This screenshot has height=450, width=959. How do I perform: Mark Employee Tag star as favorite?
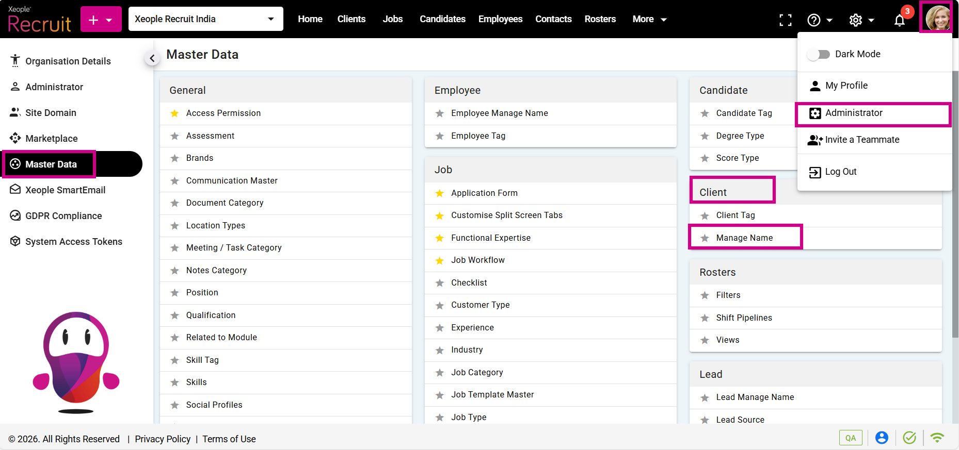tap(440, 136)
